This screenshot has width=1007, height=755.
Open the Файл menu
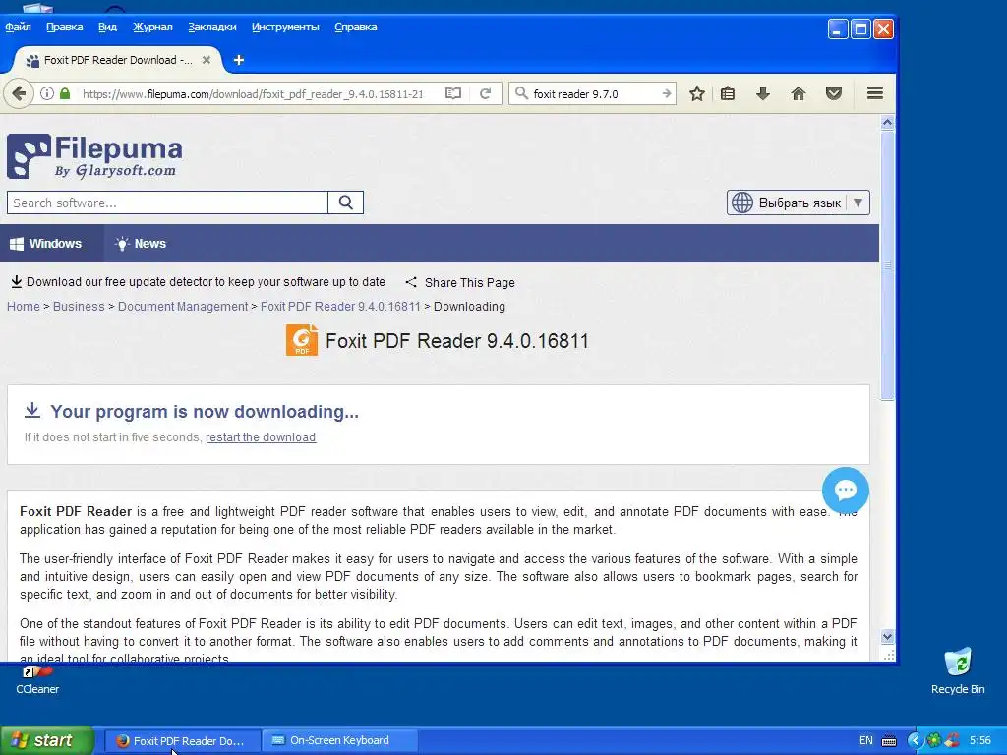pos(18,27)
